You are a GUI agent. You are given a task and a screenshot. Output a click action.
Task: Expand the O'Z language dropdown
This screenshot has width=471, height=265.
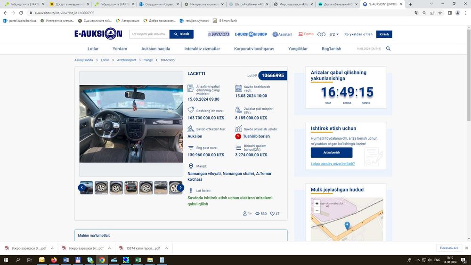[x=334, y=34]
